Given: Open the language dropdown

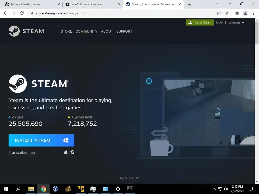Looking at the screenshot, I should point(236,22).
